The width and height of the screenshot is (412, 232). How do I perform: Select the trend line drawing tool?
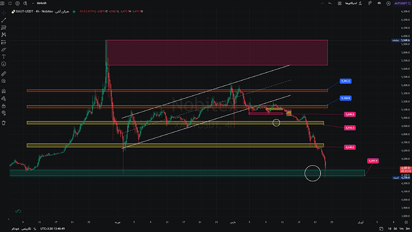(x=4, y=20)
